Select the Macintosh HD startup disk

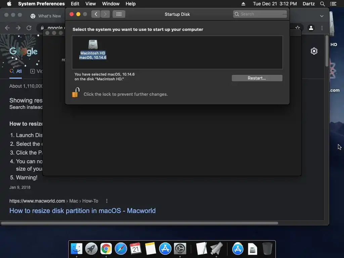(93, 49)
